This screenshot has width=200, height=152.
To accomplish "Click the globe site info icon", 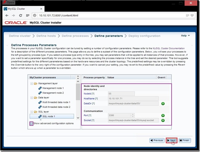I will pos(35,15).
